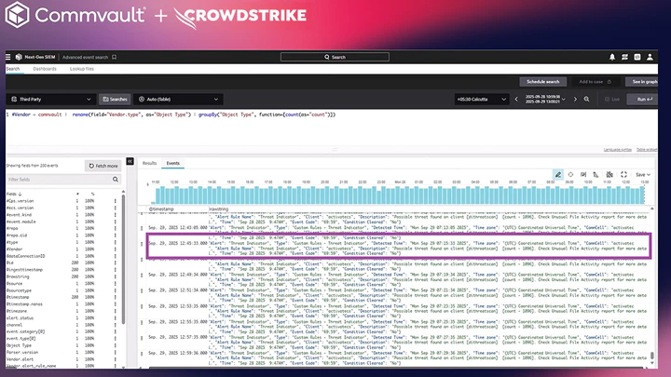
Task: Select the highlighter pencil tool above the histogram
Action: point(558,174)
